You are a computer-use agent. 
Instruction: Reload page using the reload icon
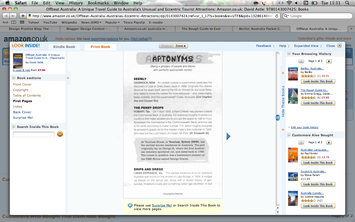tap(277, 16)
